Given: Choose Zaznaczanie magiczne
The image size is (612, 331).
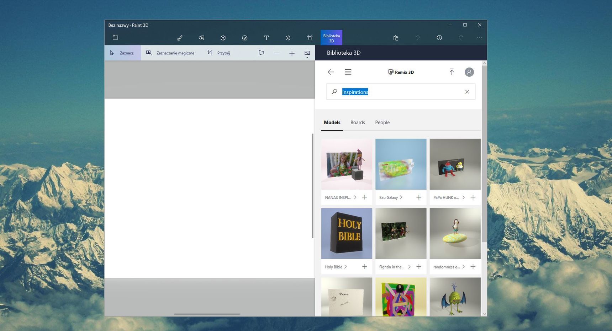Looking at the screenshot, I should coord(170,53).
